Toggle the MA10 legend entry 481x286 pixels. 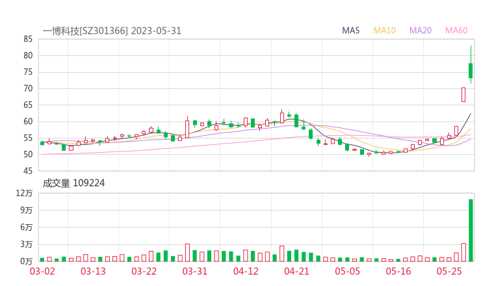[384, 31]
